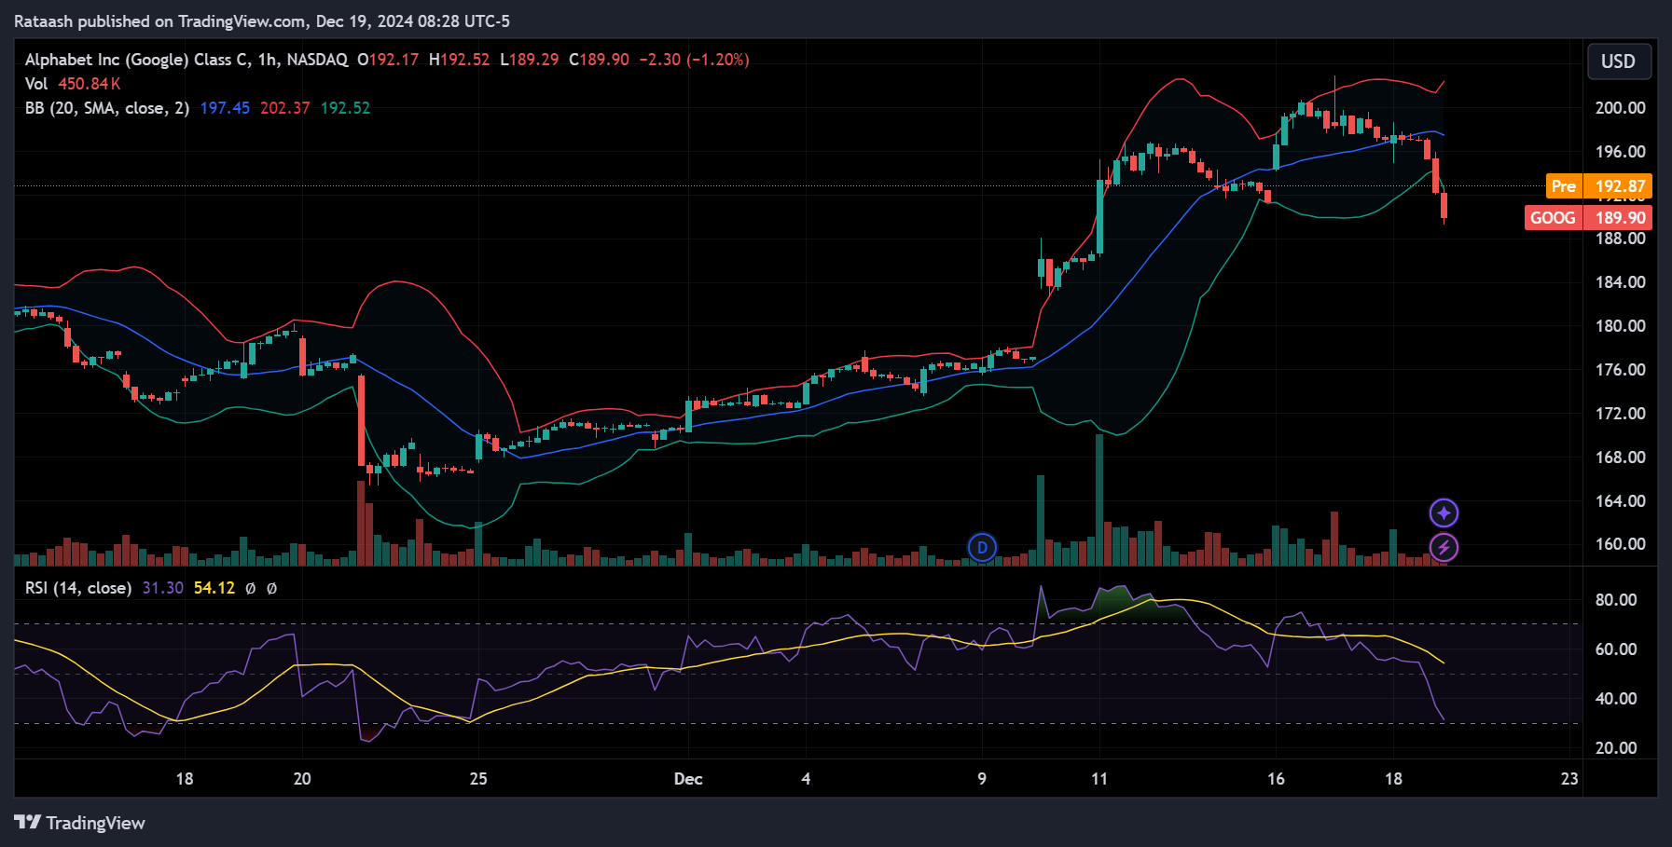Click the high value H192.52 in header

pyautogui.click(x=459, y=60)
